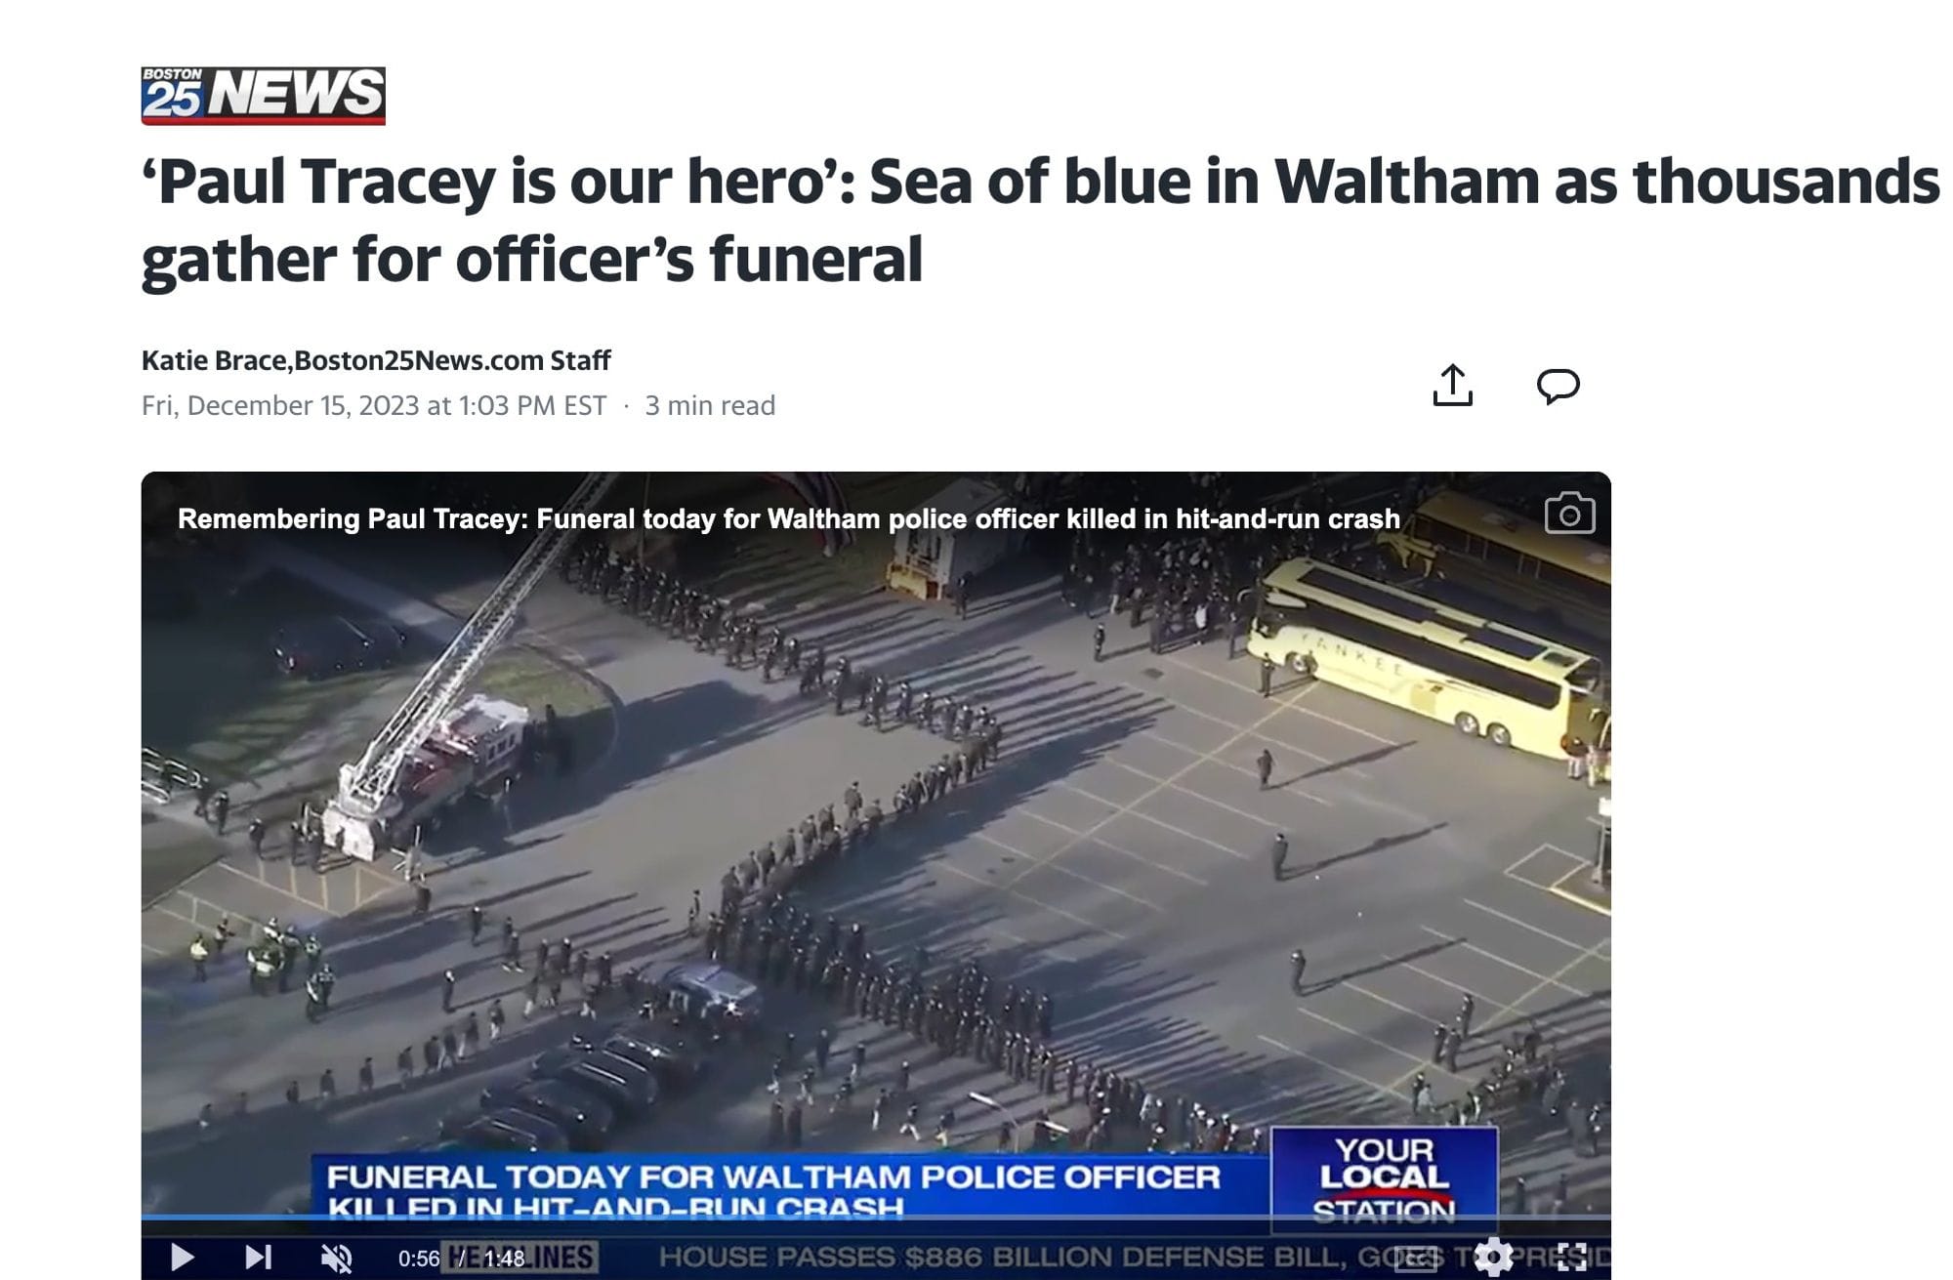Screen dimensions: 1953x1280
Task: Switch the video to fullscreen mode
Action: (1571, 1258)
